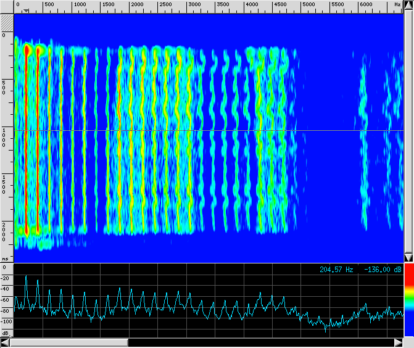Select the 1000 Hz mark on frequency ruler
The height and width of the screenshot is (348, 414).
79,5
